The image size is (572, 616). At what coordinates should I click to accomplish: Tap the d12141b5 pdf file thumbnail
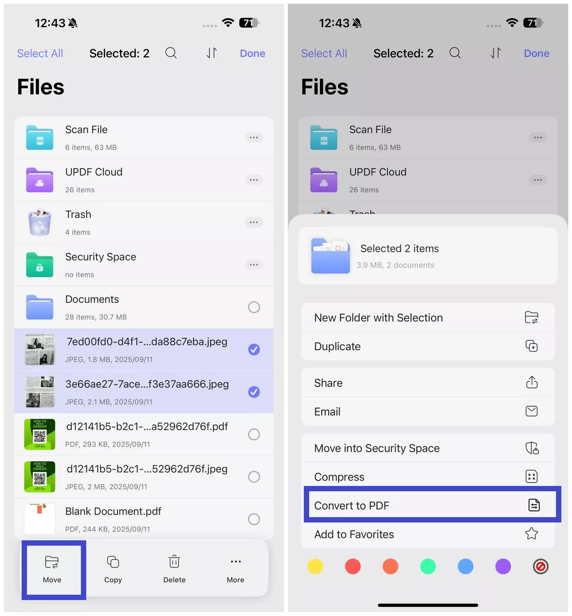tap(40, 434)
